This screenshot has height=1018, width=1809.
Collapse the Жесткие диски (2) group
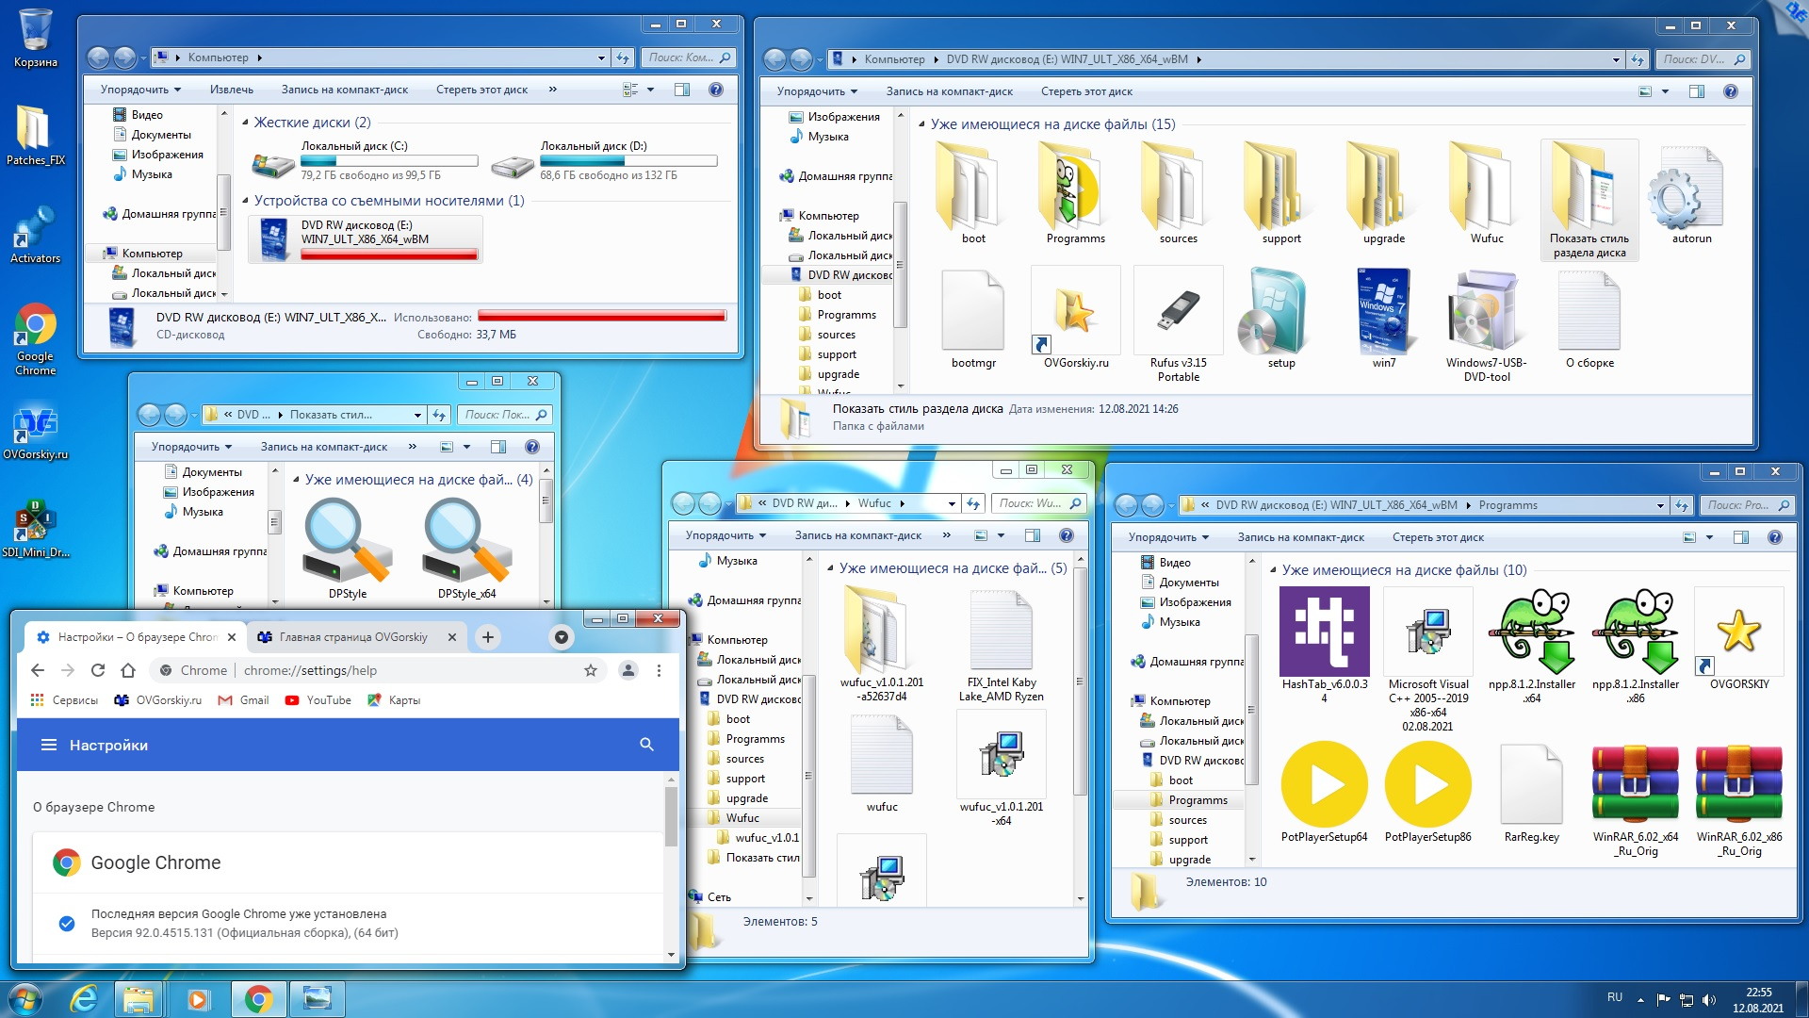[x=246, y=123]
